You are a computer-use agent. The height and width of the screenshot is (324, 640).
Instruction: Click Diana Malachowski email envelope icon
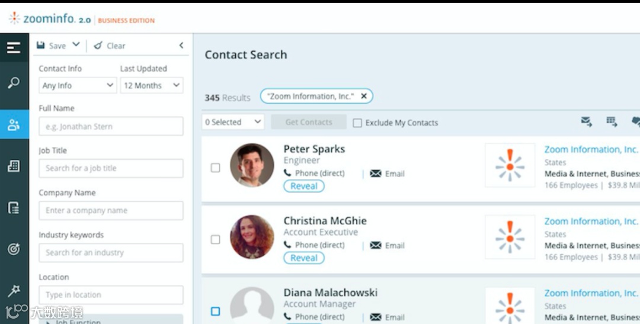pos(376,317)
